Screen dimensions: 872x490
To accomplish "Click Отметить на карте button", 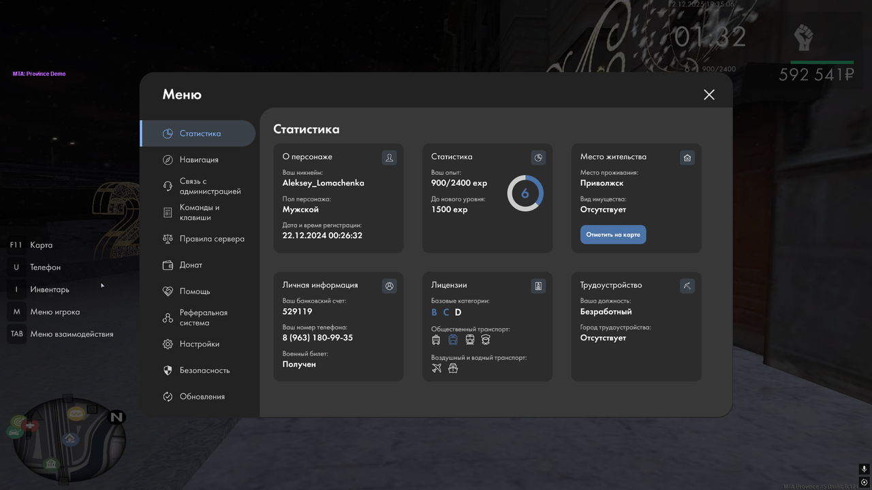I will pyautogui.click(x=613, y=235).
